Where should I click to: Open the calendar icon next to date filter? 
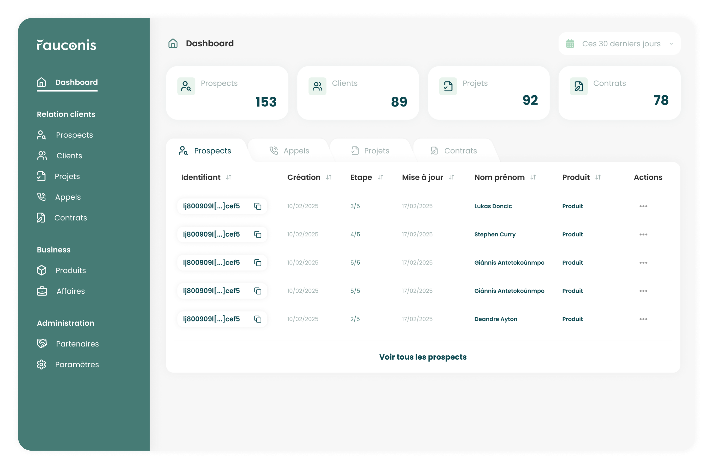click(570, 44)
